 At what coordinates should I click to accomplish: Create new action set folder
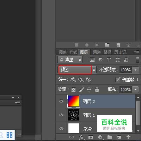point(107,45)
